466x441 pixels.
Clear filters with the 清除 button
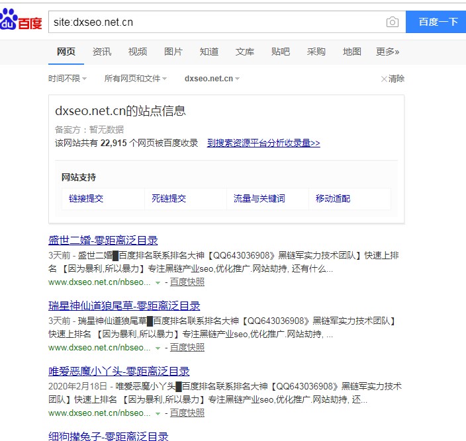[x=393, y=79]
